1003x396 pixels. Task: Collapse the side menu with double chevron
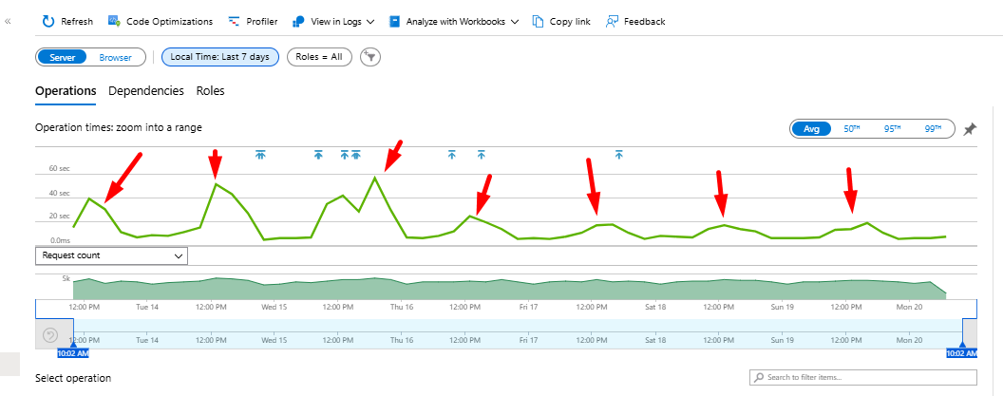tap(8, 21)
